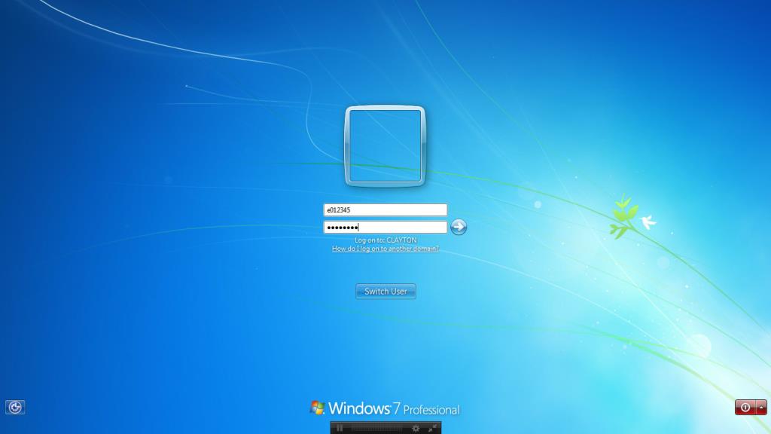
Task: Open the player settings gear icon
Action: point(416,429)
